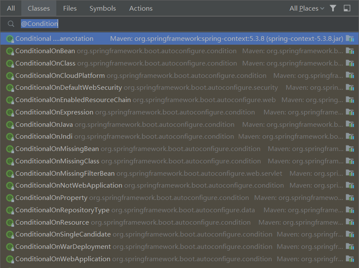Click library icon on ConditionalOnBean row

pyautogui.click(x=350, y=51)
